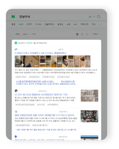Switch to the 뉴스 tab

[x=76, y=24]
